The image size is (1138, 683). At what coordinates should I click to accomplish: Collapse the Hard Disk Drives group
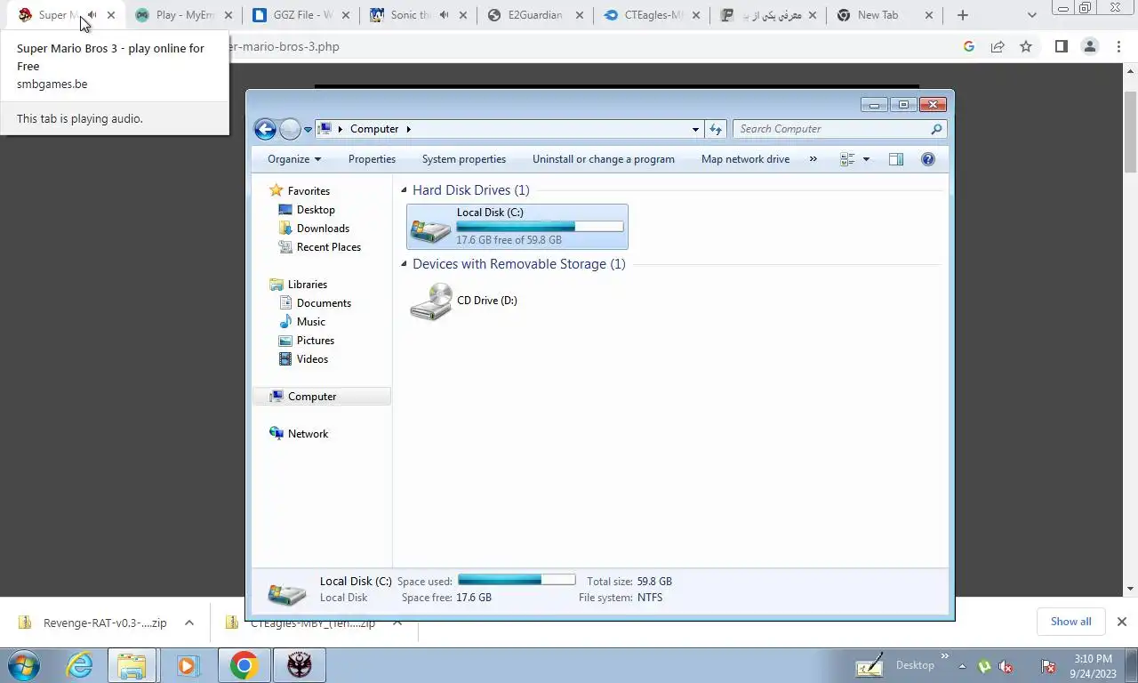click(x=404, y=190)
